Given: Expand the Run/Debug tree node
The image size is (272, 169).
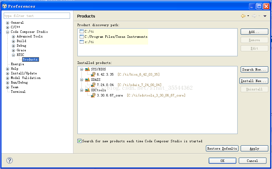Looking at the screenshot, I should (x=7, y=83).
